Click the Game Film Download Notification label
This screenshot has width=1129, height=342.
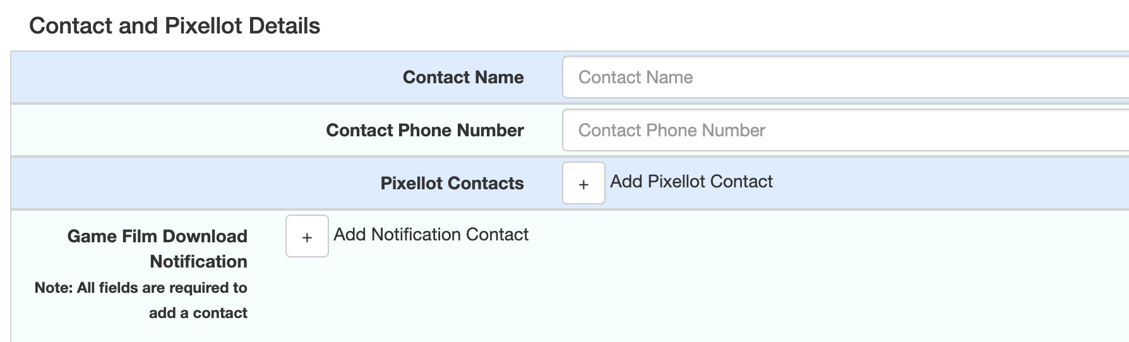157,249
